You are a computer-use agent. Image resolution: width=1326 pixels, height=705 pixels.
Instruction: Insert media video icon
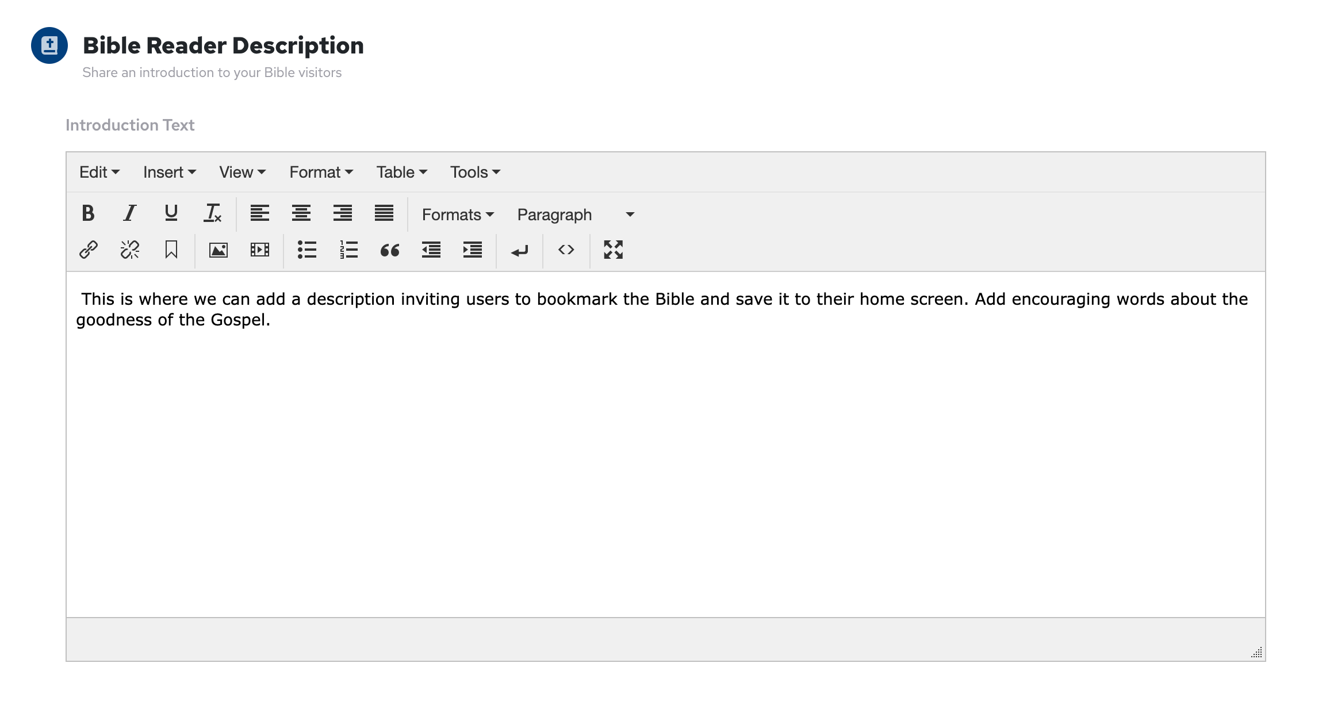pos(260,250)
